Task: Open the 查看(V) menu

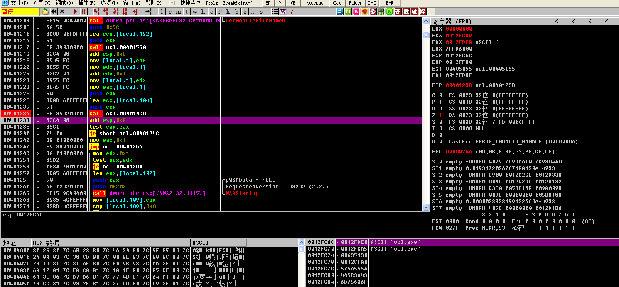Action: [x=42, y=3]
